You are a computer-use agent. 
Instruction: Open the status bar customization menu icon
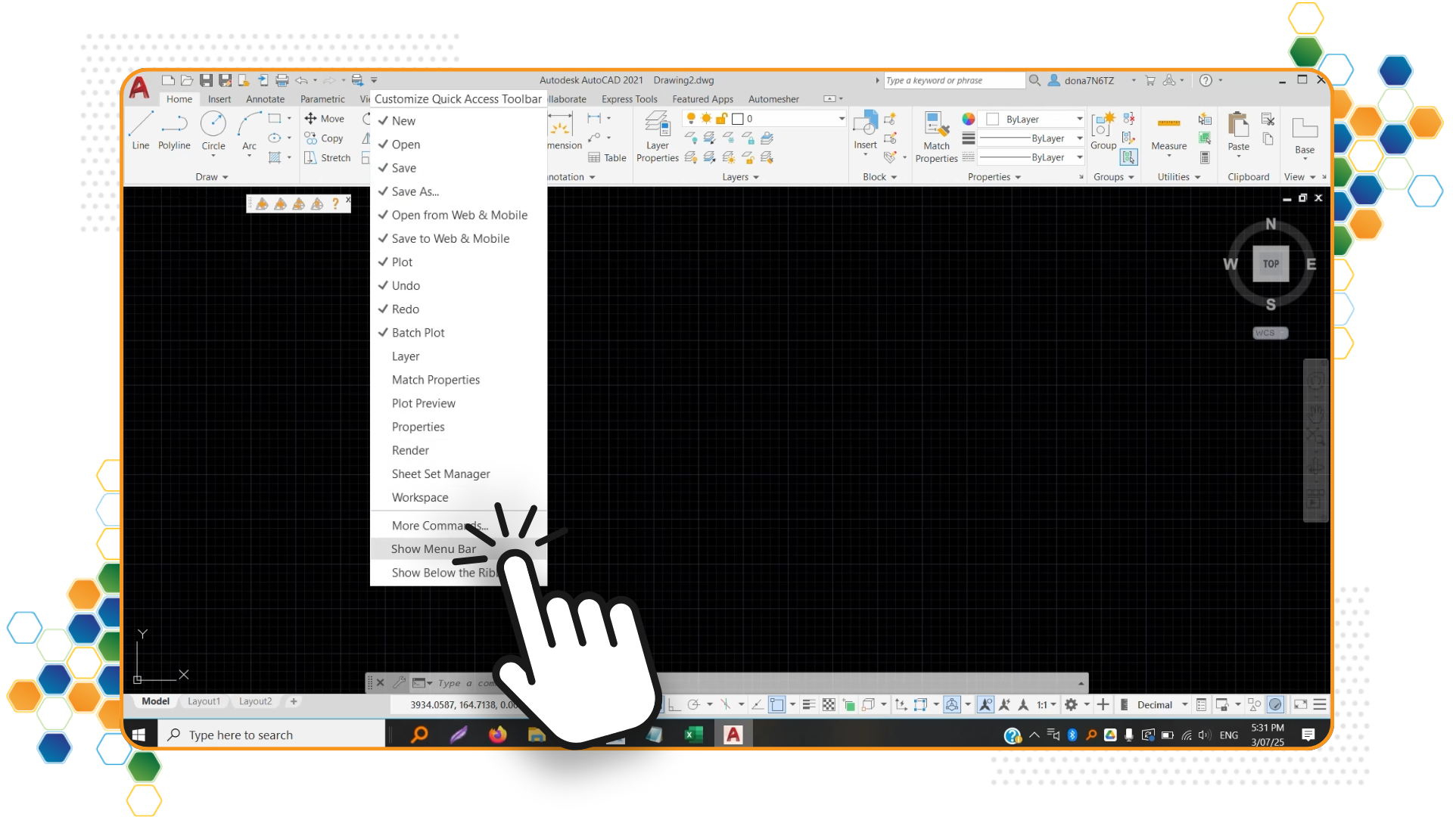[1319, 704]
